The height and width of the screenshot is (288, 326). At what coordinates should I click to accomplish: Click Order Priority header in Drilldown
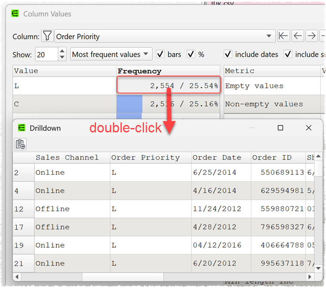click(x=151, y=158)
